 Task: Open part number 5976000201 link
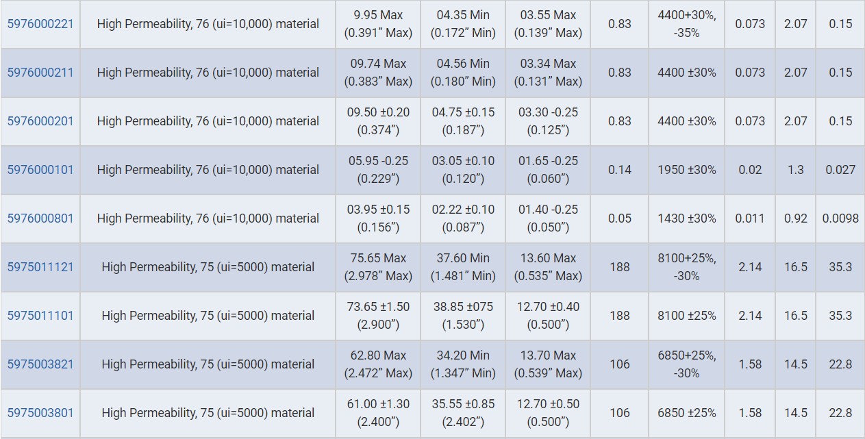point(40,121)
